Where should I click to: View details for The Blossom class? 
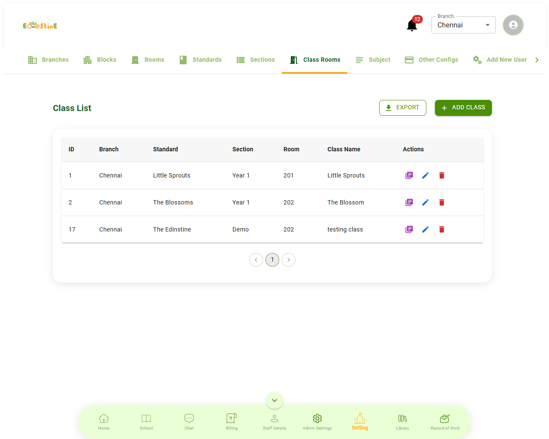tap(409, 202)
